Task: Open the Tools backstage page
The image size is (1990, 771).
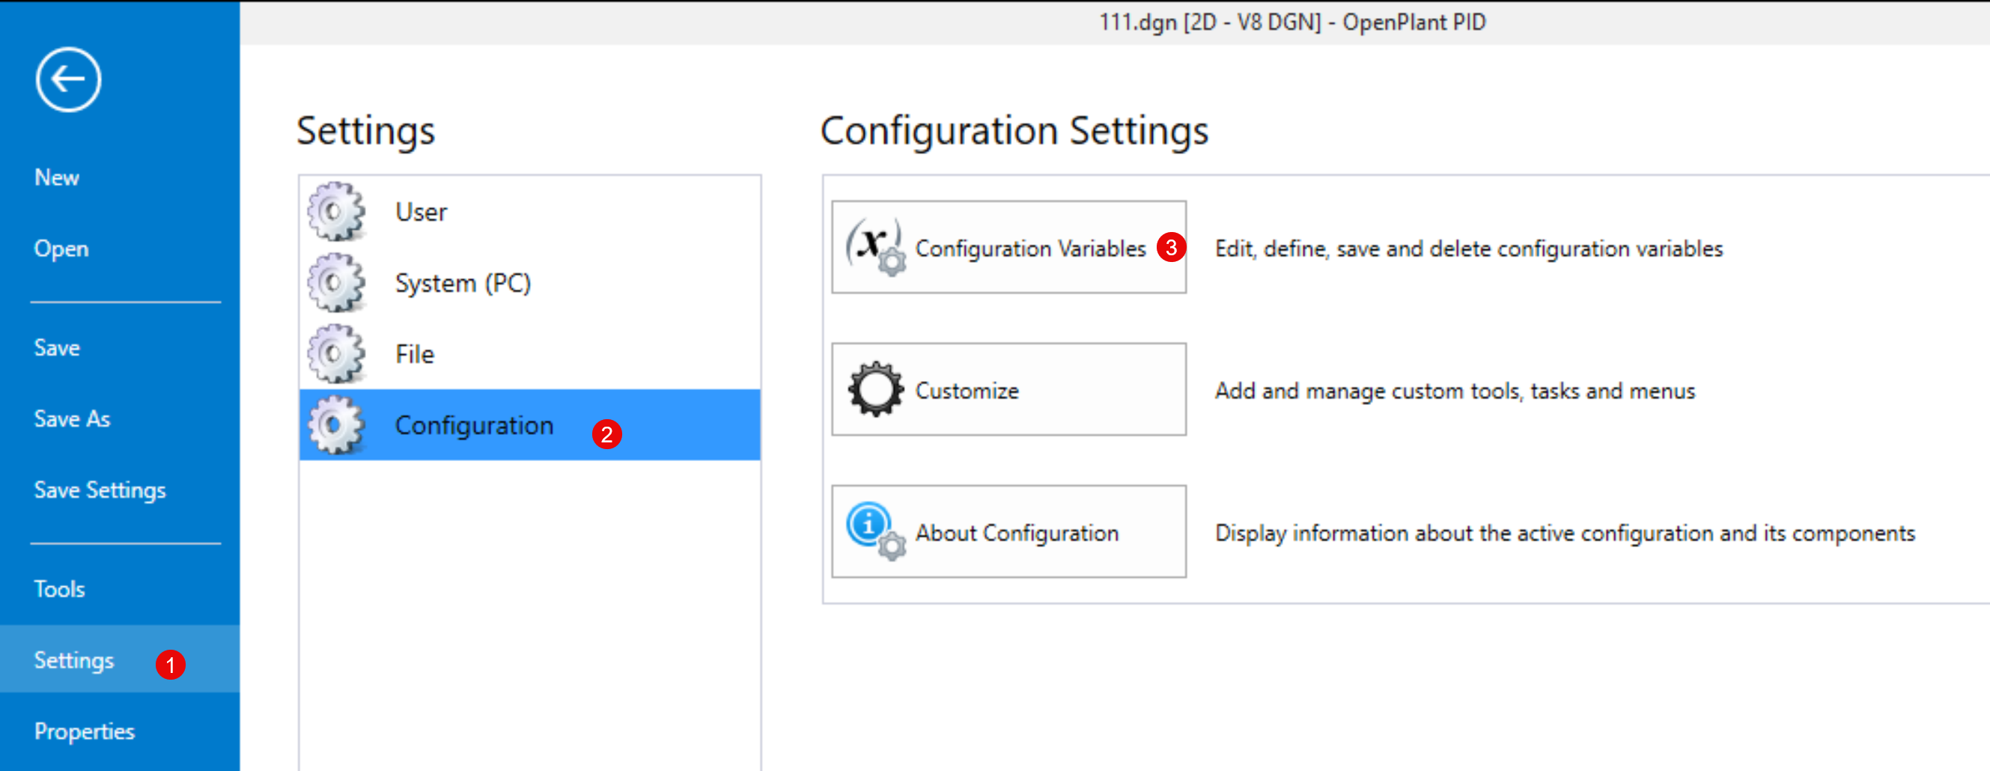Action: [x=59, y=588]
